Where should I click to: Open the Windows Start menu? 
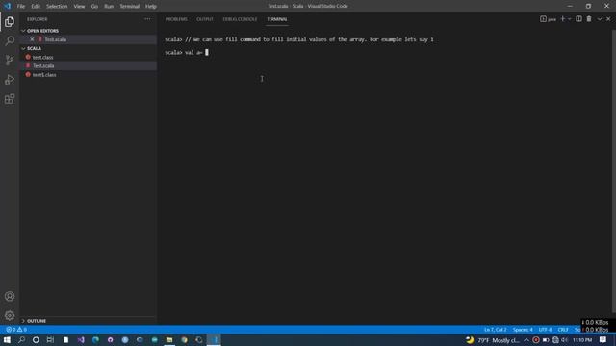(7, 340)
